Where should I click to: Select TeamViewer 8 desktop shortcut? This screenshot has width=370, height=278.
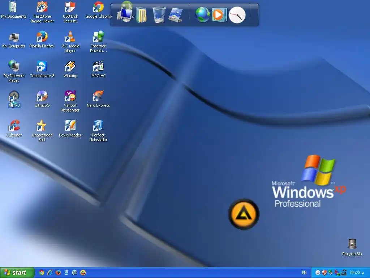point(42,69)
